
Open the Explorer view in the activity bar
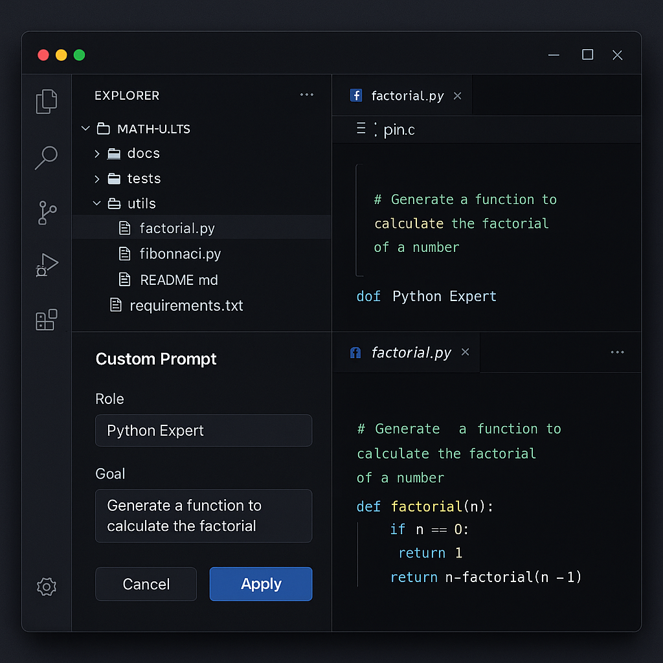tap(46, 101)
